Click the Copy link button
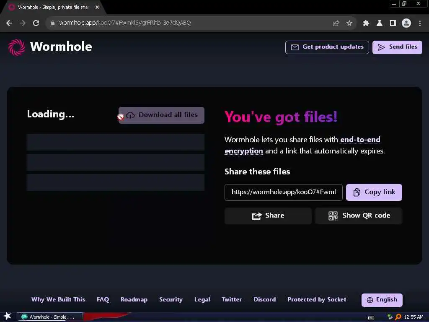The image size is (429, 322). point(374,192)
